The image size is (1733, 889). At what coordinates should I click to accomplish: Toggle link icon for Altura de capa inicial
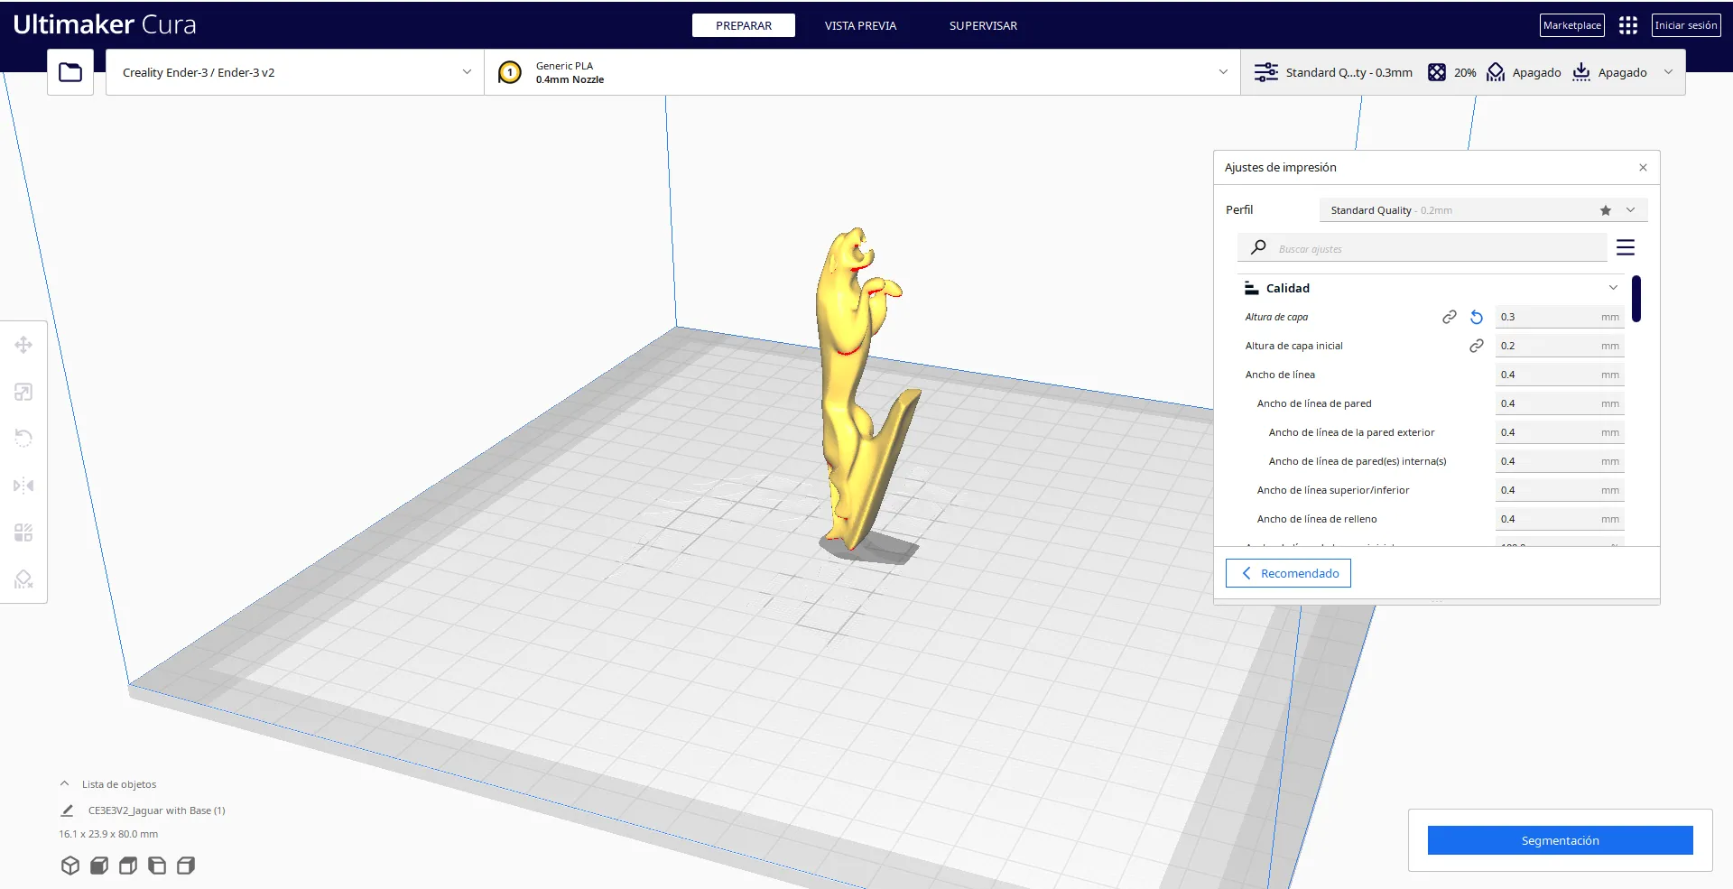pos(1477,346)
